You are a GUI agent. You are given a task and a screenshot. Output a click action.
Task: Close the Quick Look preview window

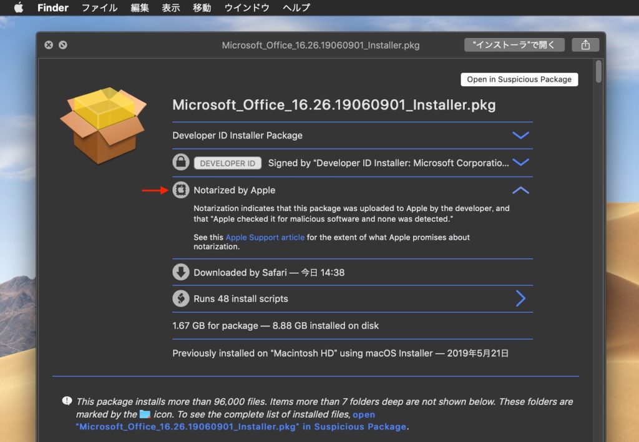coord(49,45)
